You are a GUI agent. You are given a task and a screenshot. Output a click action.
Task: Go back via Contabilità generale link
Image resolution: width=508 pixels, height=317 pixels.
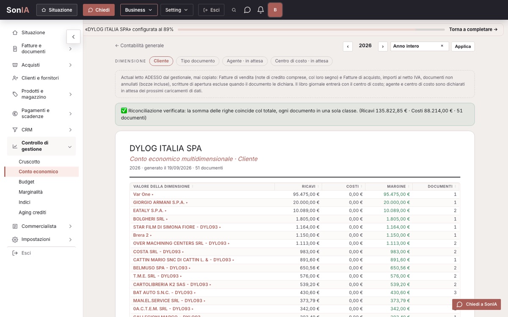point(139,46)
